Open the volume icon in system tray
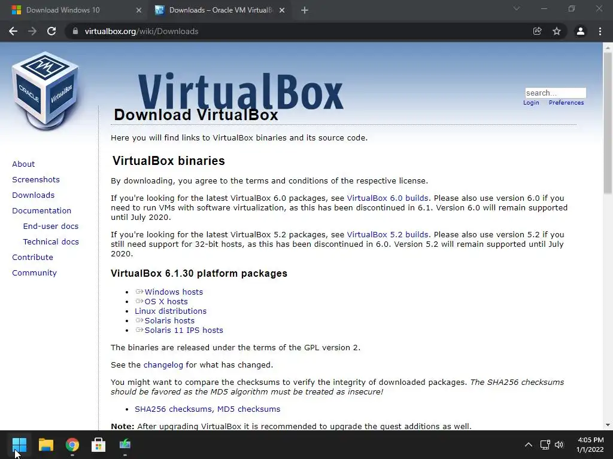This screenshot has height=459, width=613. click(x=559, y=445)
